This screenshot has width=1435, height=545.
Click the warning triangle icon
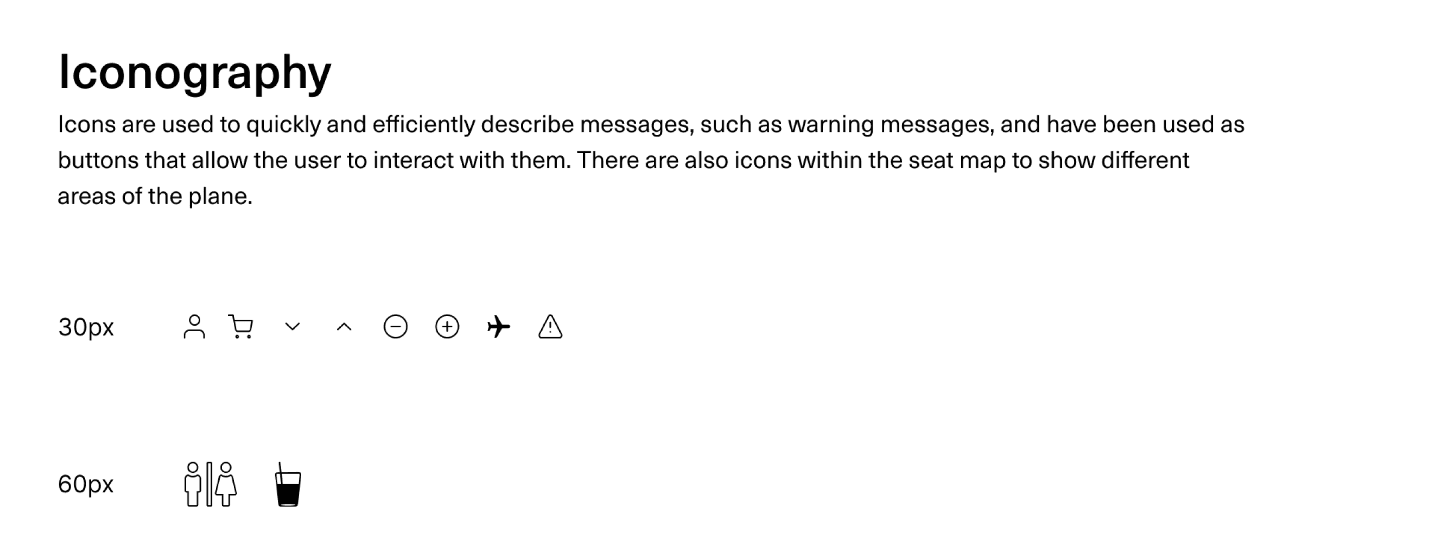coord(550,327)
